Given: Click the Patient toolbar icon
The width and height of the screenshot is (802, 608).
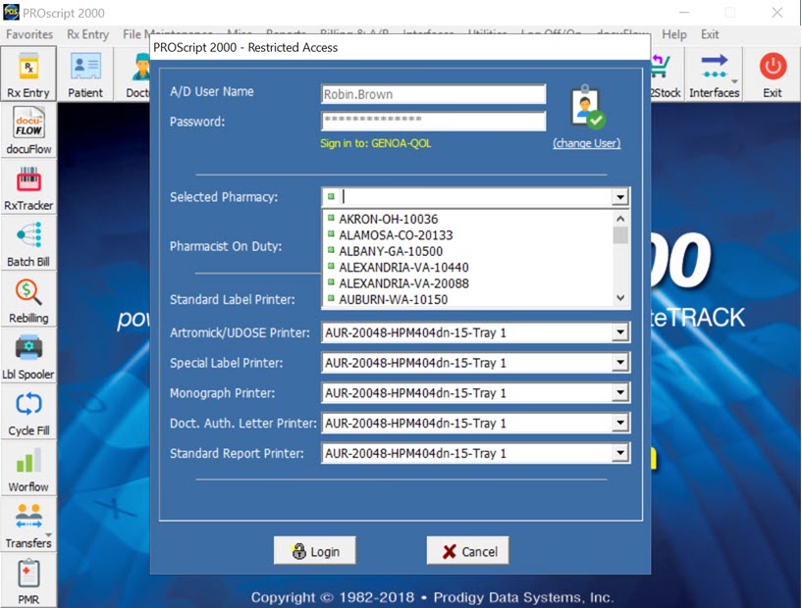Looking at the screenshot, I should click(x=85, y=75).
